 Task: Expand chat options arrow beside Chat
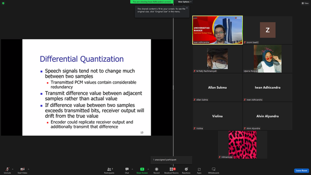tap(132, 169)
